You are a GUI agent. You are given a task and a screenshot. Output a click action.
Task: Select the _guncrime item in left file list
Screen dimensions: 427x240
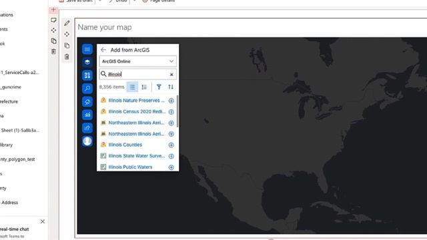pos(11,87)
